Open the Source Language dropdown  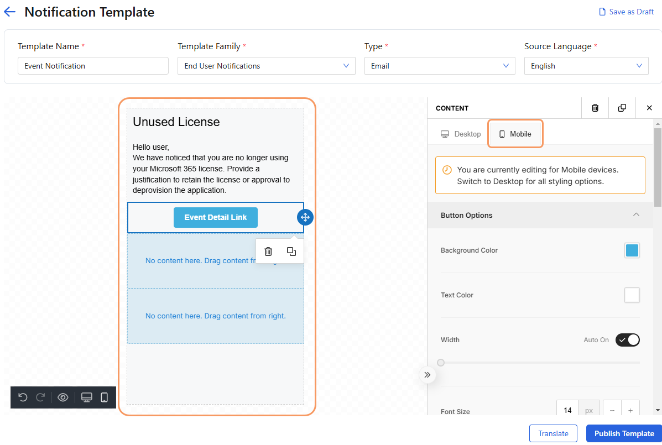pyautogui.click(x=586, y=66)
